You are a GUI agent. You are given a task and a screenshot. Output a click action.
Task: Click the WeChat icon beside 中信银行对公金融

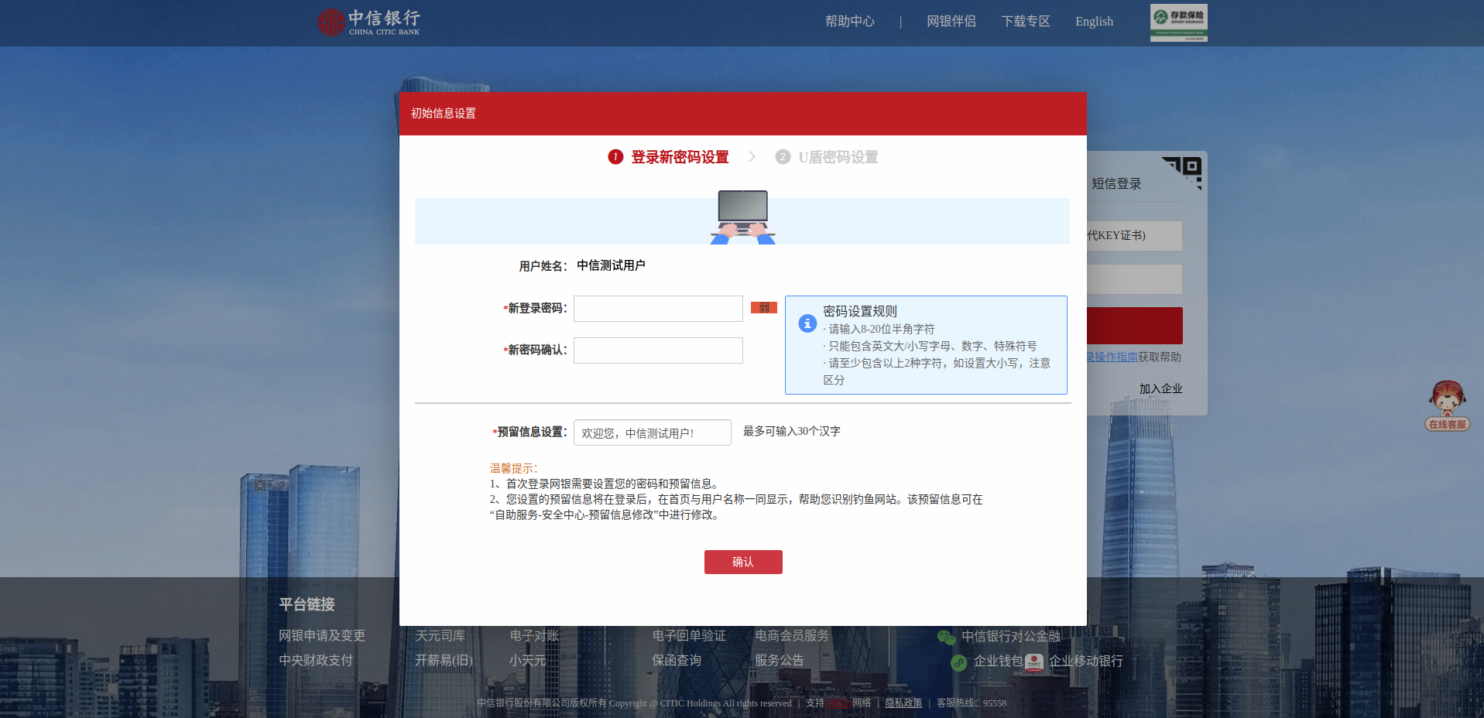(946, 637)
